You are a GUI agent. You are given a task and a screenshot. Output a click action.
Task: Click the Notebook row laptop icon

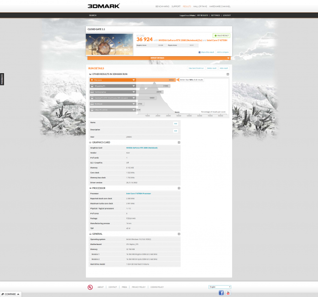(92, 104)
